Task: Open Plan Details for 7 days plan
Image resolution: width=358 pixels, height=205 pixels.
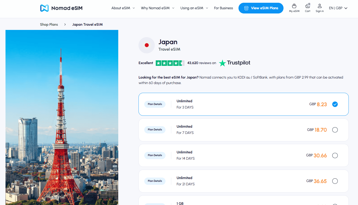Action: [x=155, y=130]
